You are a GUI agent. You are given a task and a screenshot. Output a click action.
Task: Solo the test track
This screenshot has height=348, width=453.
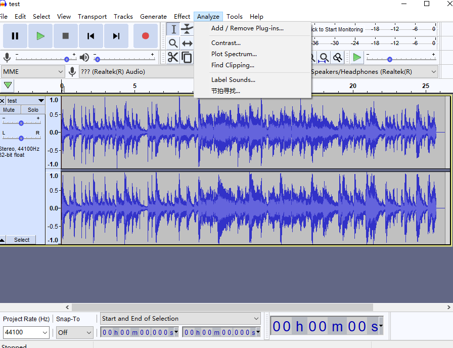pyautogui.click(x=33, y=110)
